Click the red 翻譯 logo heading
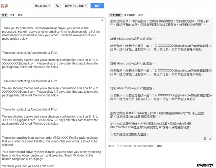The height and width of the screenshot is (168, 216). (x=4, y=6)
